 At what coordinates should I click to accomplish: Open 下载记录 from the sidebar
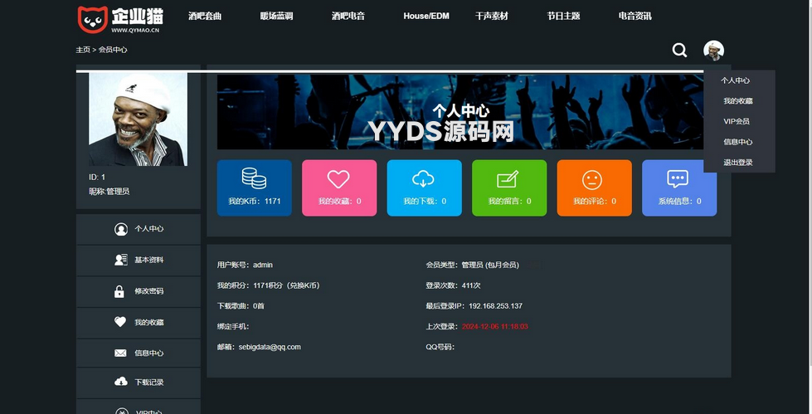pyautogui.click(x=139, y=382)
